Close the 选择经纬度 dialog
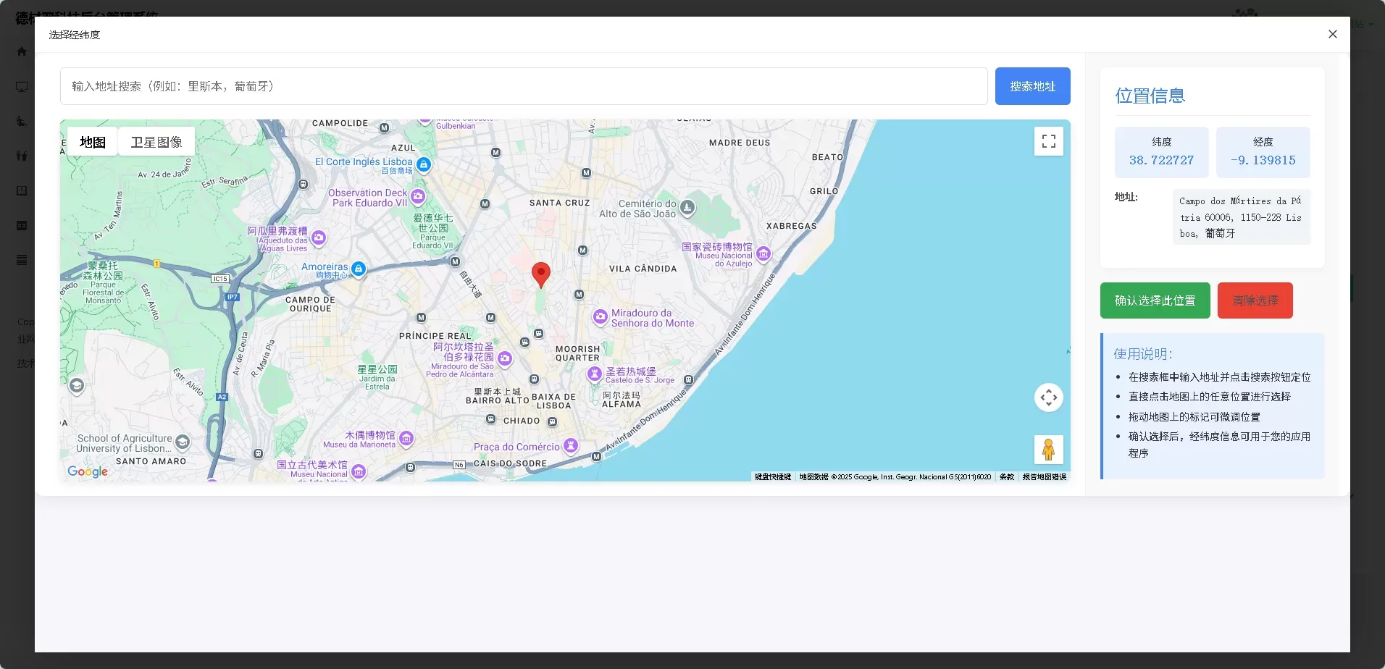The image size is (1385, 669). (1332, 34)
